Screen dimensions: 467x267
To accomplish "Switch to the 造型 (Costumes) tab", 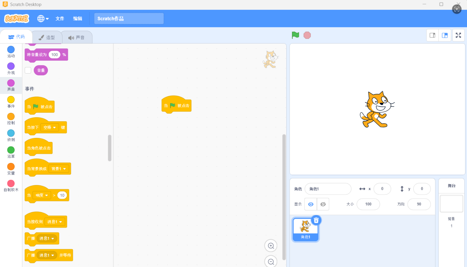I will [47, 37].
